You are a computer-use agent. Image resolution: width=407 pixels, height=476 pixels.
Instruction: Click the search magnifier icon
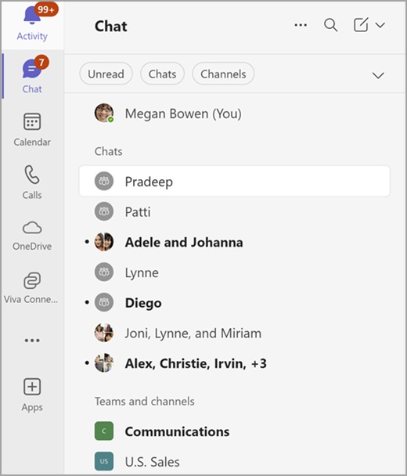click(330, 25)
